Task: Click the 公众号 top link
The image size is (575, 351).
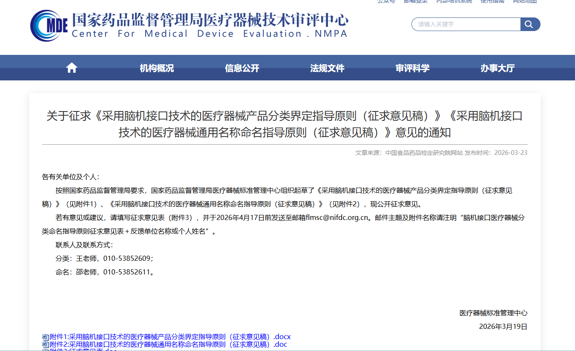Action: pos(386,1)
